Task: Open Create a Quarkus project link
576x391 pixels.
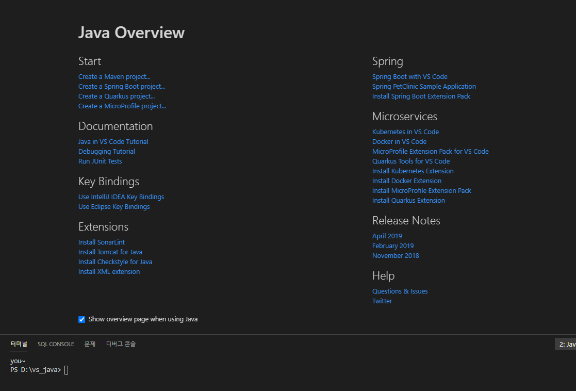Action: [117, 96]
